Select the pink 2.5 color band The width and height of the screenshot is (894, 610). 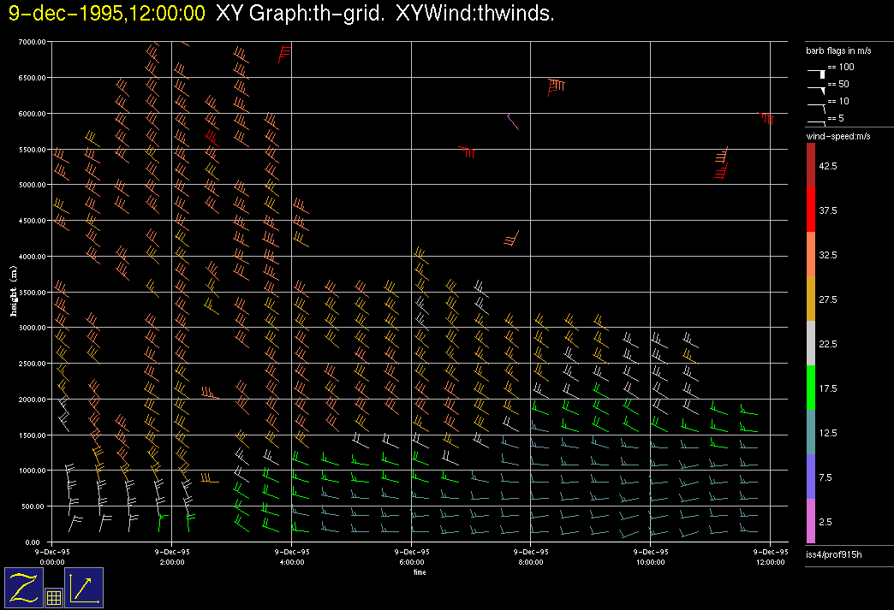click(x=811, y=521)
